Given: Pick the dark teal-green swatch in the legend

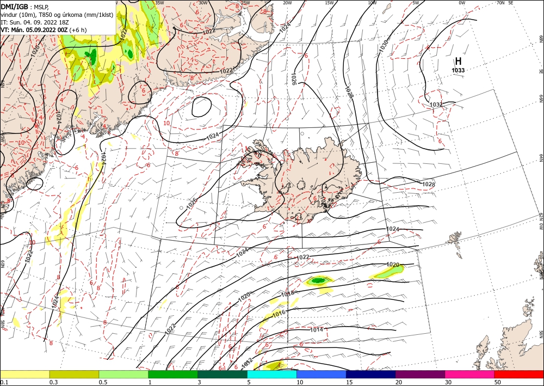Looking at the screenshot, I should click(x=222, y=374).
